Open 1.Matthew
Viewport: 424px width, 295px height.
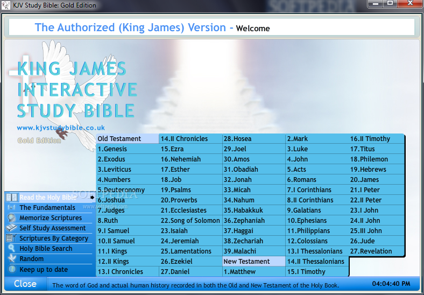click(x=253, y=272)
